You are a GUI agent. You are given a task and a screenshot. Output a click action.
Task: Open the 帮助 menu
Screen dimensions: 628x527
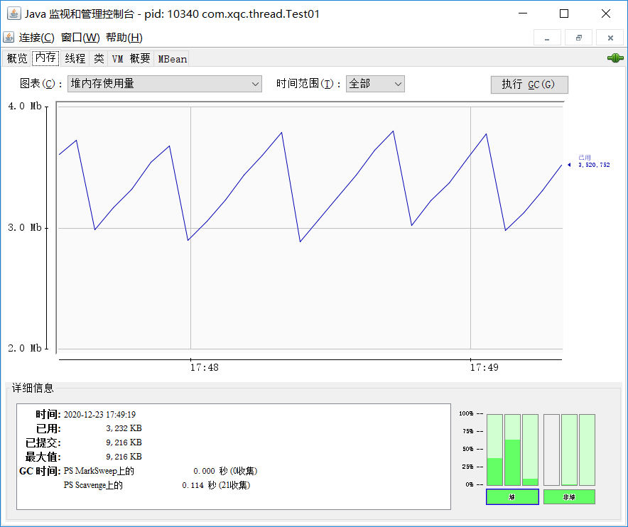click(124, 38)
